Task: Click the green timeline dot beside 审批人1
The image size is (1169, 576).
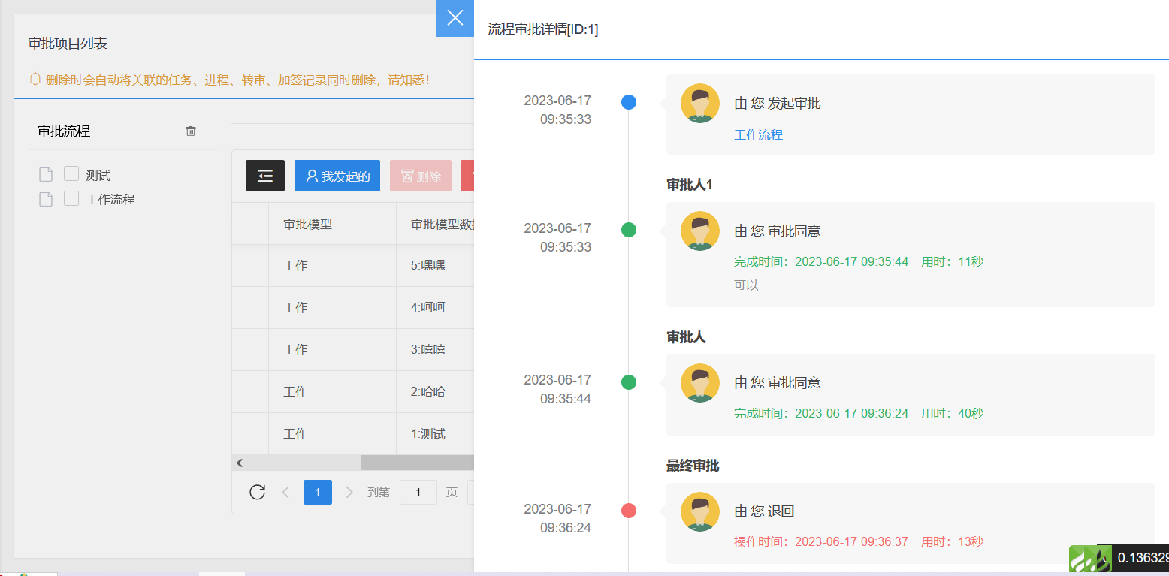Action: 629,231
